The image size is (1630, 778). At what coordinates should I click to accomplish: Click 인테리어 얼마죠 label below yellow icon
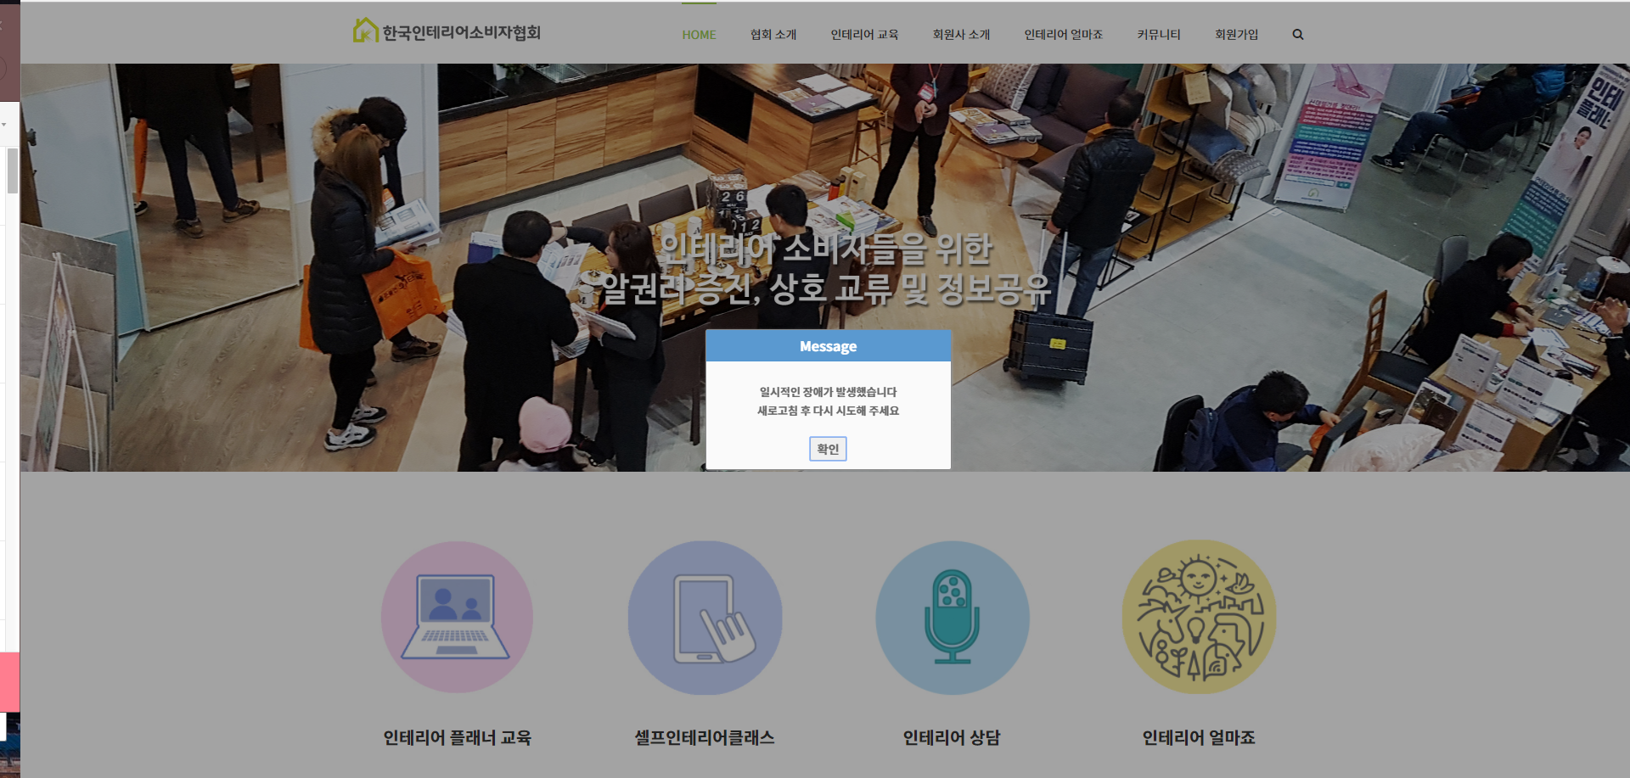click(x=1199, y=737)
